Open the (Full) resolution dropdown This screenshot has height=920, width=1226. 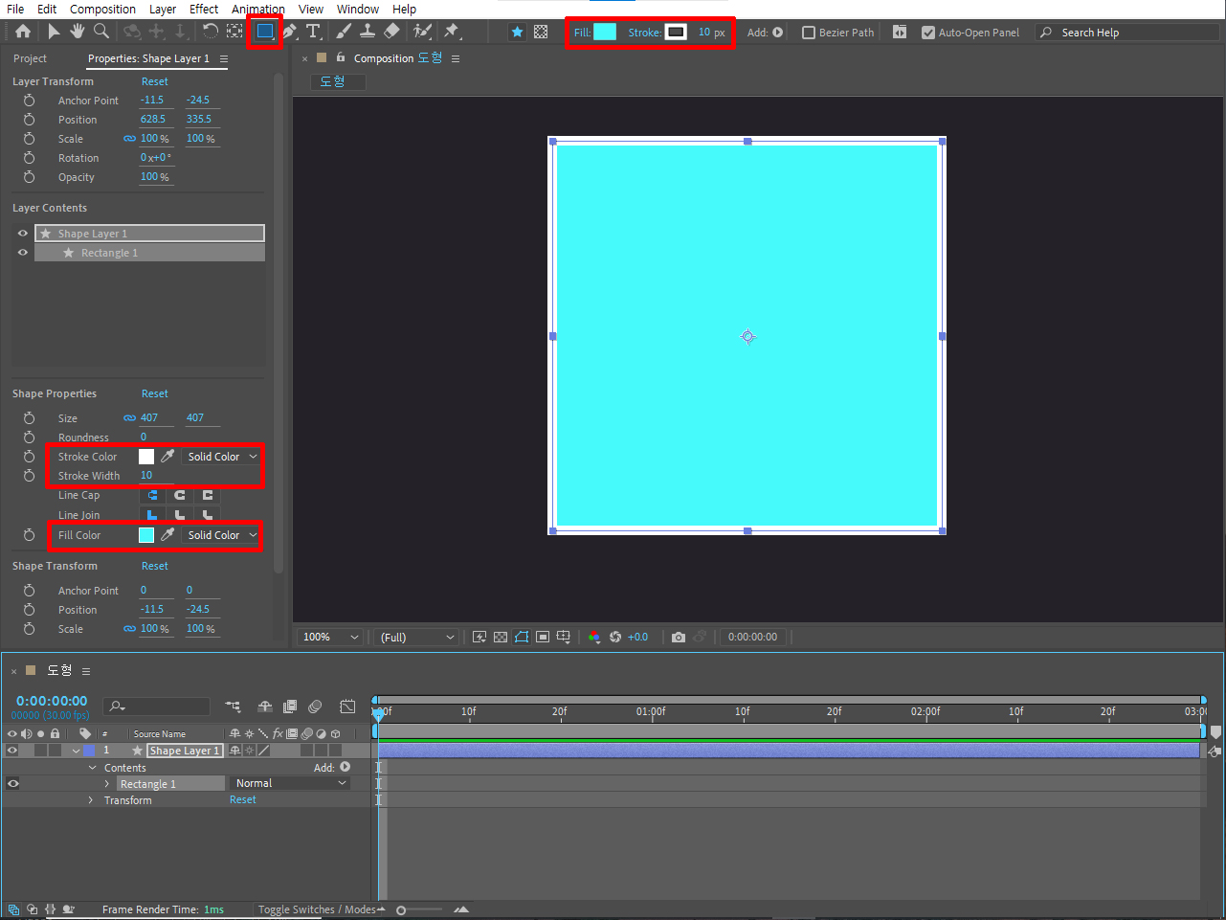(x=416, y=637)
